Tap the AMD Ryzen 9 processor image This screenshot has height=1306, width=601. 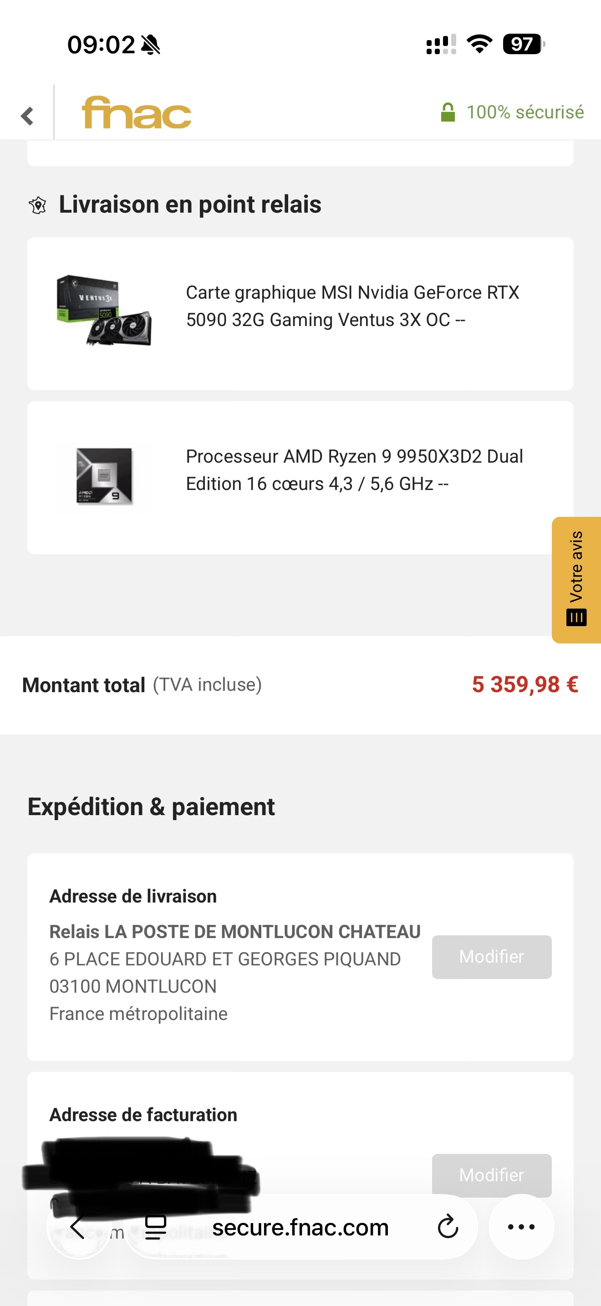(x=104, y=477)
